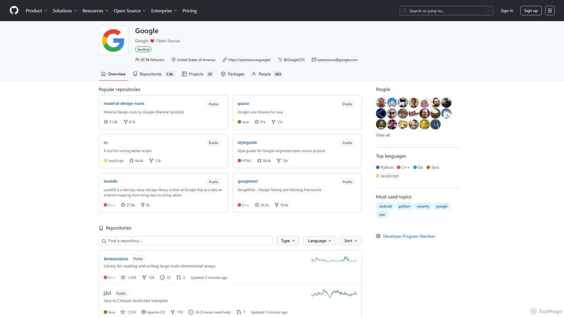Open the GitHub homepage logo
Image resolution: width=564 pixels, height=317 pixels.
(x=14, y=11)
